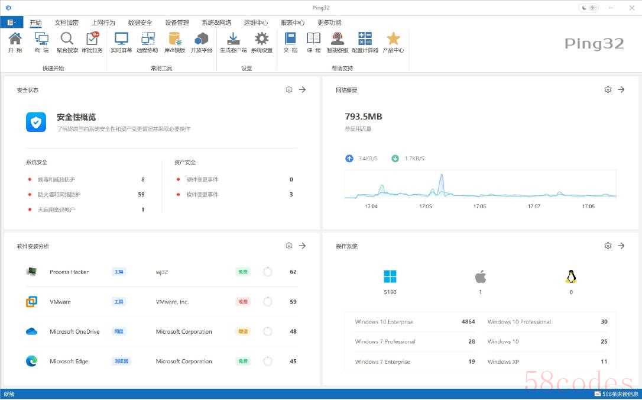Open the 库&模板 database template icon
Viewport: 642px width, 400px height.
coord(174,42)
